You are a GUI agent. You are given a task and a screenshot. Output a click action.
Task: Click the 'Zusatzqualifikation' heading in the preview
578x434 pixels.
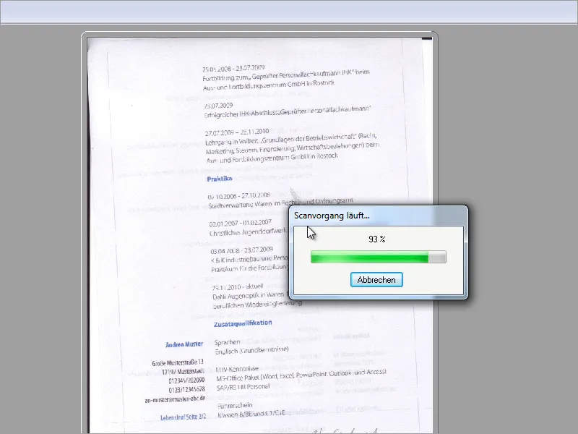tap(243, 323)
